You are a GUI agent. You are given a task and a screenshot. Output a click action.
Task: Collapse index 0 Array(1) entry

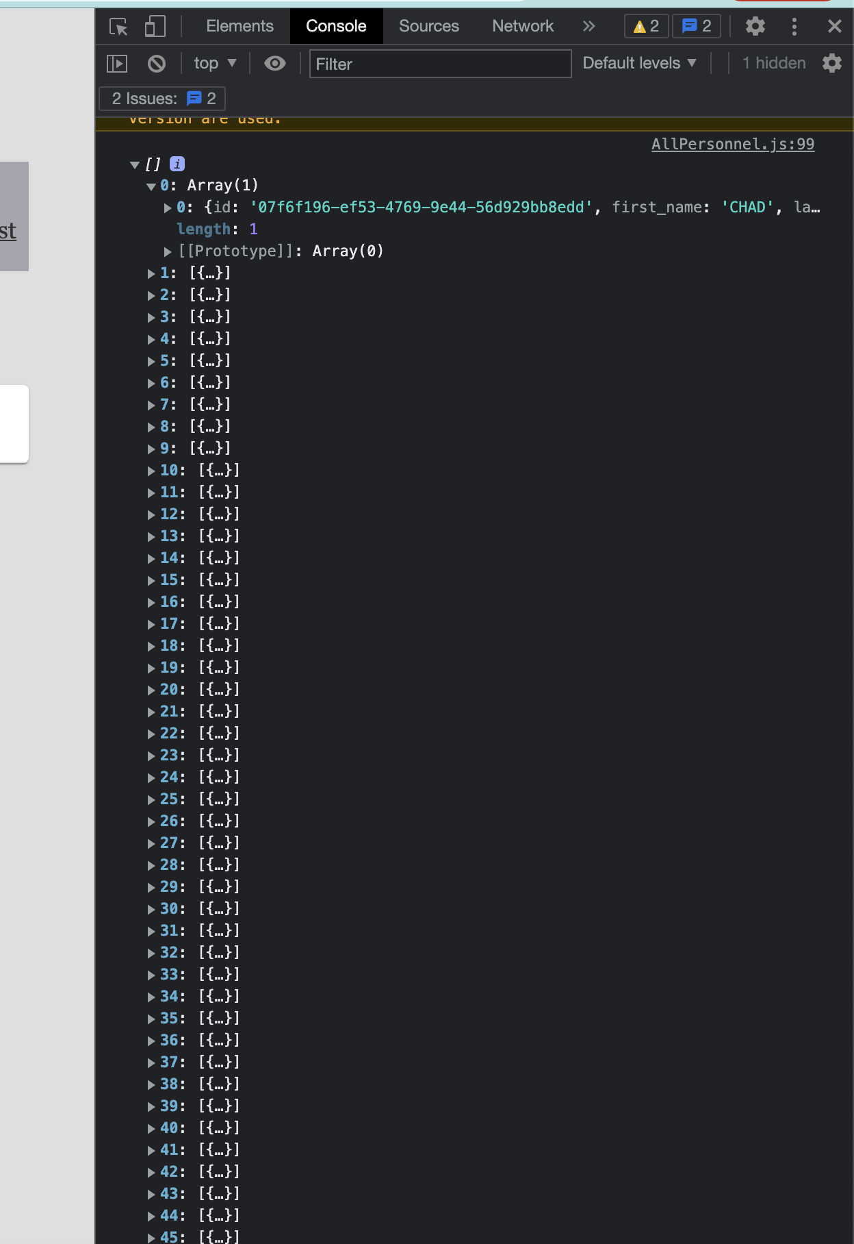pyautogui.click(x=151, y=186)
